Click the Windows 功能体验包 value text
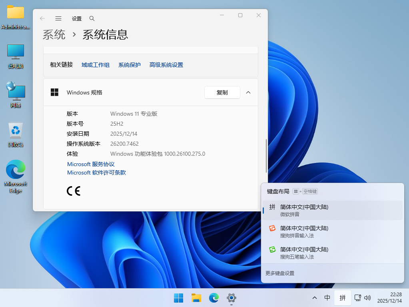The height and width of the screenshot is (307, 409). click(x=158, y=154)
